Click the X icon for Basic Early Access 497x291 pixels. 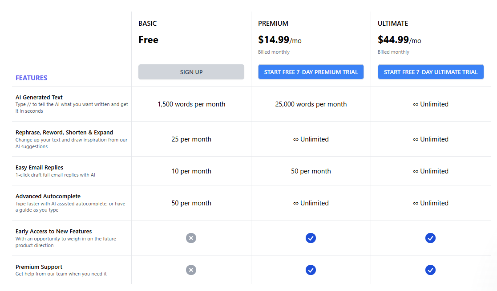coord(191,238)
